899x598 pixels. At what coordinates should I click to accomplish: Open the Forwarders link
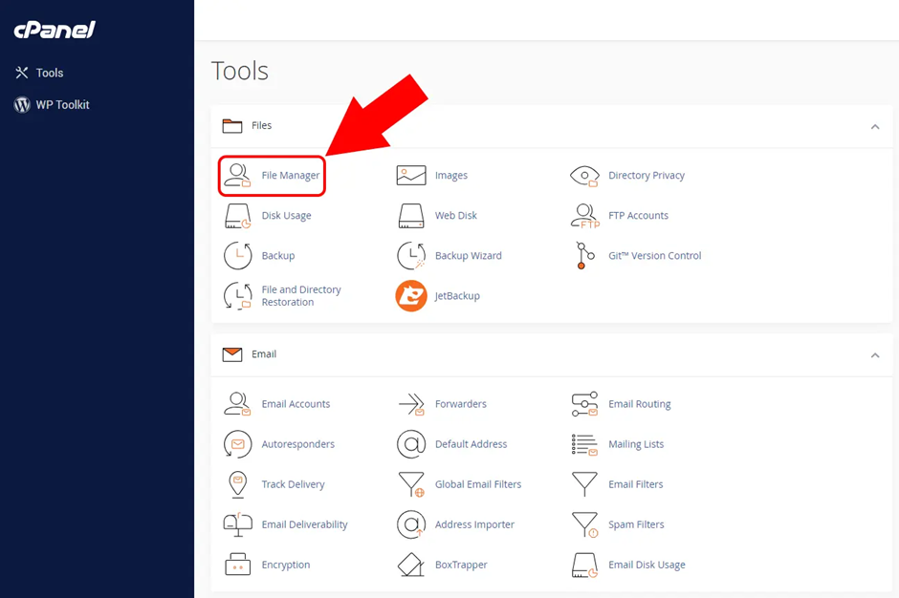tap(460, 404)
